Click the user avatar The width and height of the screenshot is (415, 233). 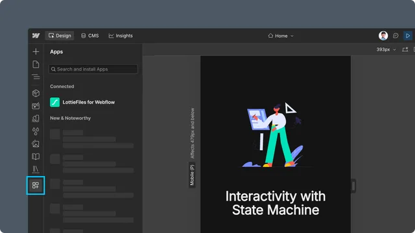pyautogui.click(x=383, y=36)
